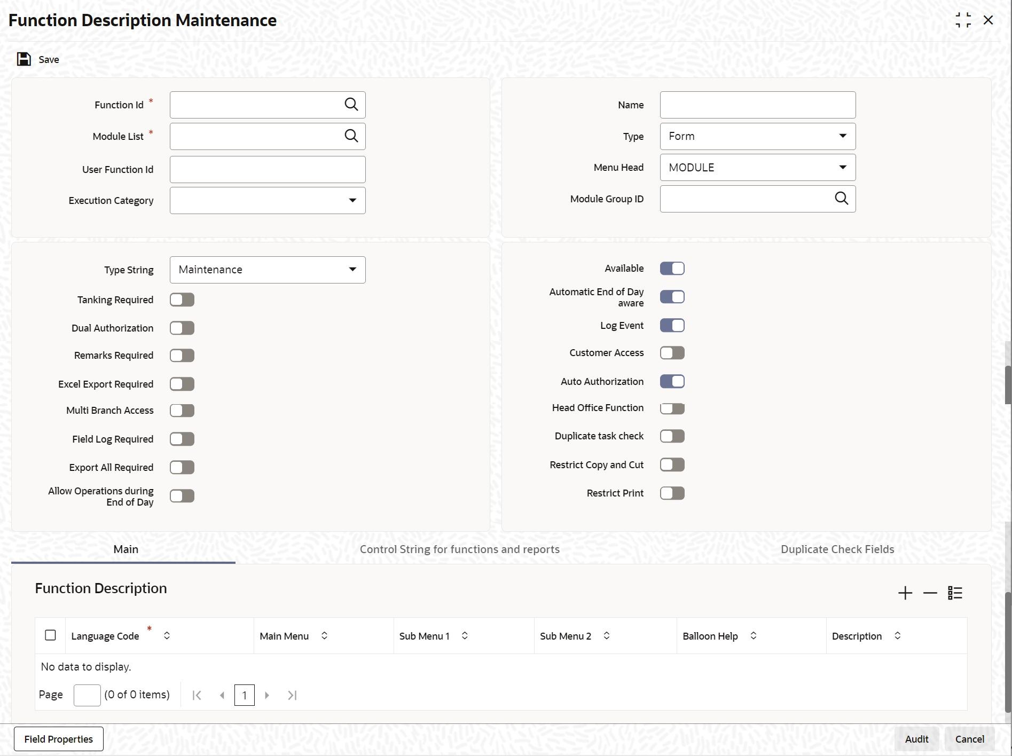The image size is (1012, 756).
Task: Add row to Function Description table
Action: click(x=905, y=593)
